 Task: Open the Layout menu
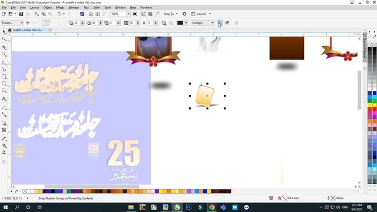(x=34, y=8)
